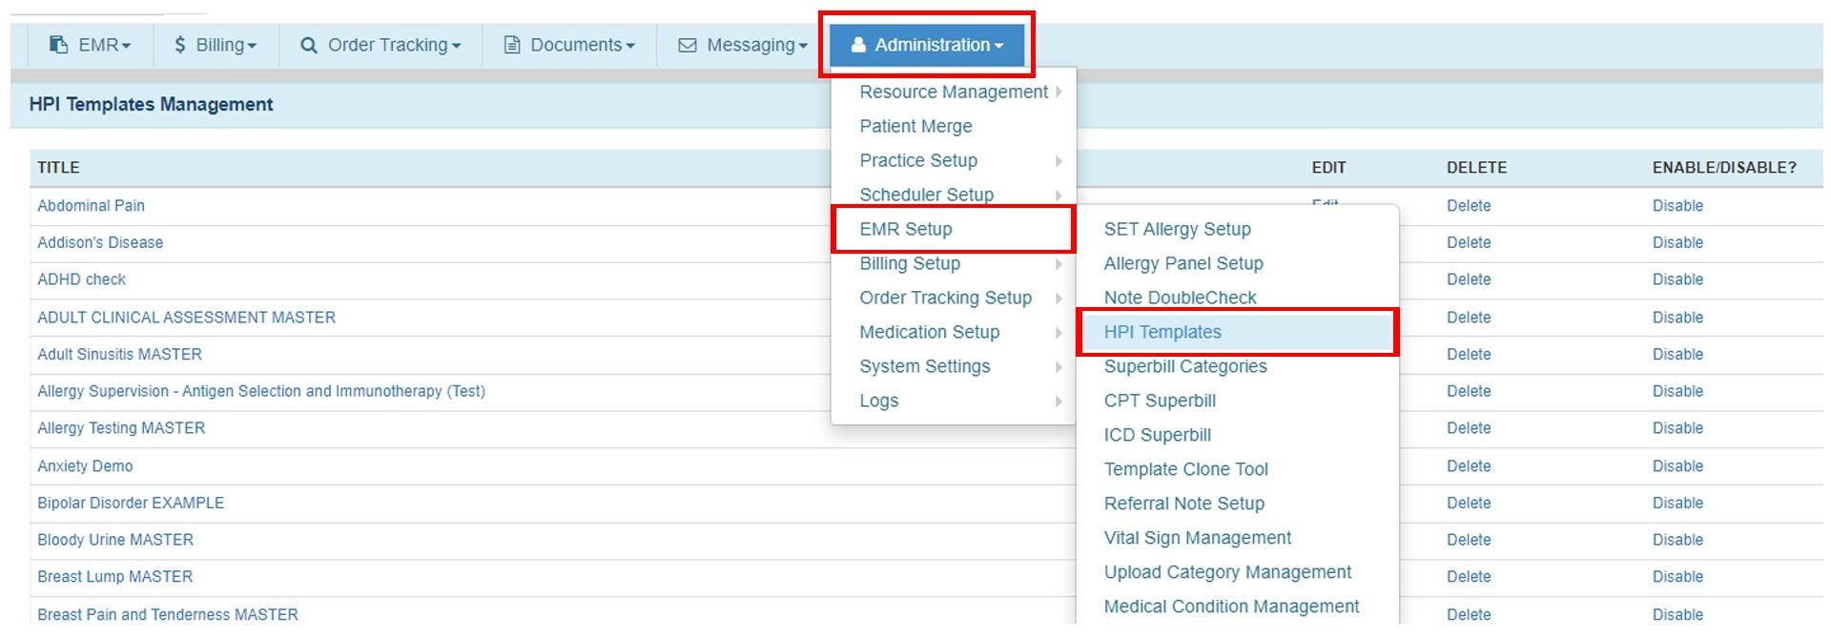Select HPI Templates from EMR Setup submenu
This screenshot has width=1831, height=639.
[1162, 332]
